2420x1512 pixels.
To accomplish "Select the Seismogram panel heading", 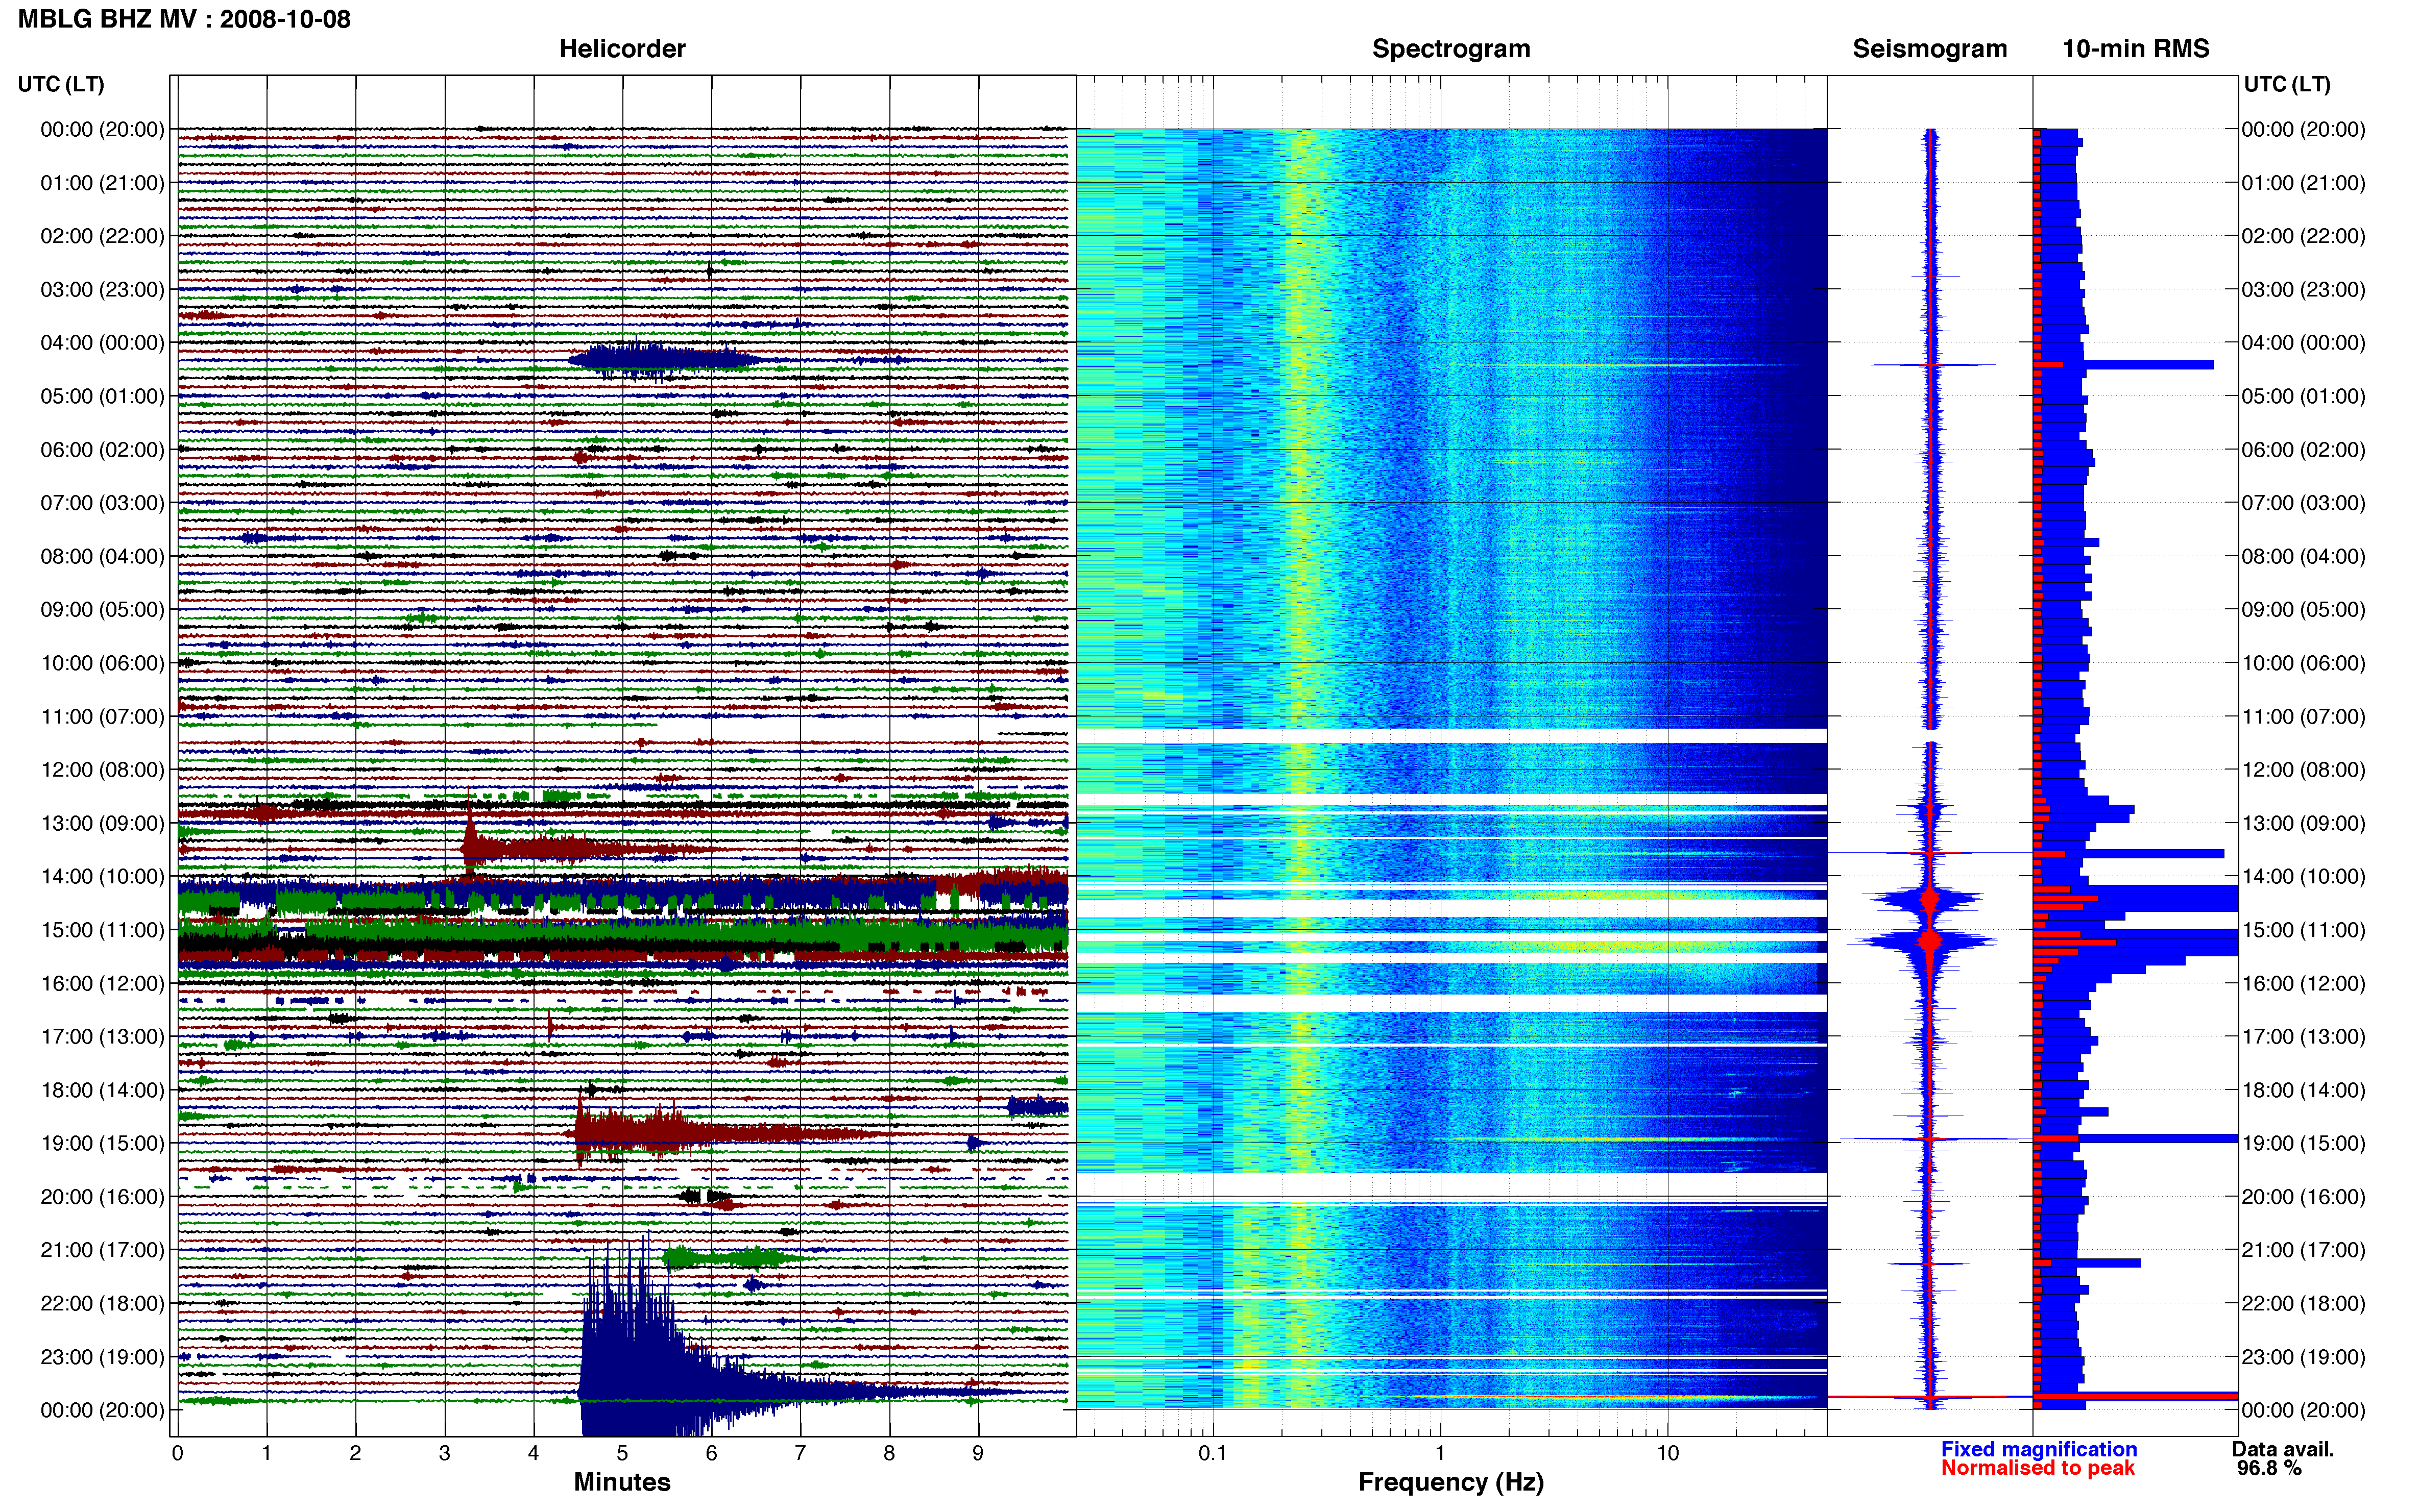I will coord(1930,49).
